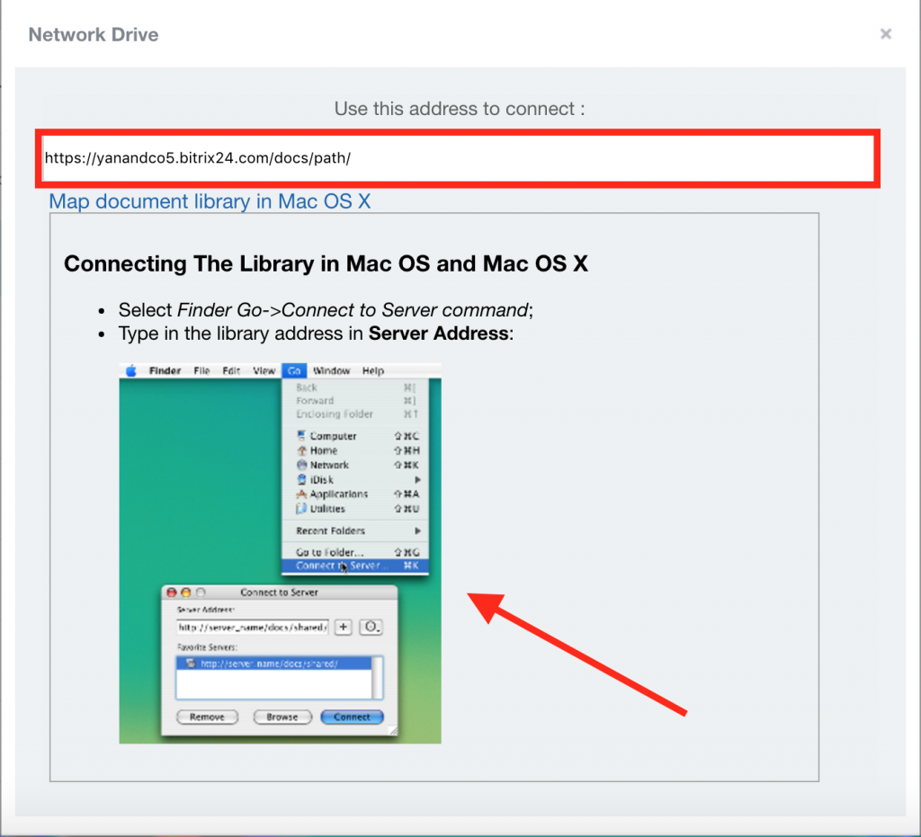Click the "Select Finder Go->Connect to Server" bullet

(326, 310)
